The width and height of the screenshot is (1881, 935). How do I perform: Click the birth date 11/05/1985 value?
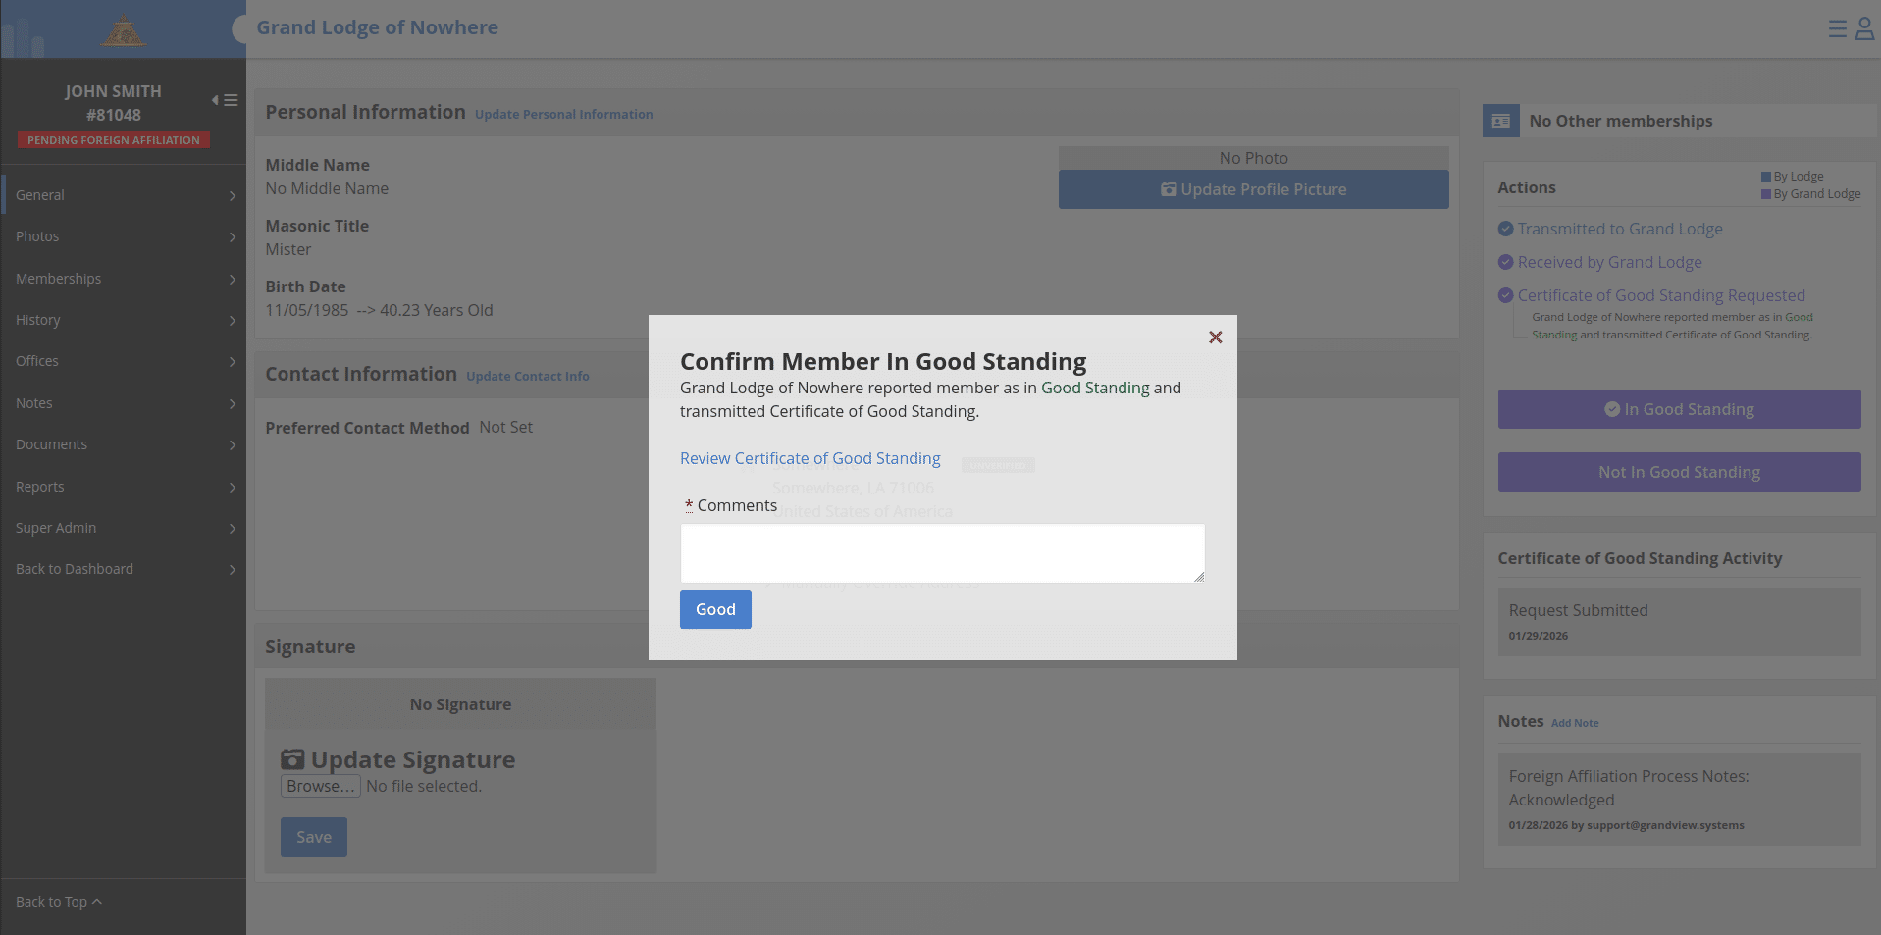click(307, 310)
